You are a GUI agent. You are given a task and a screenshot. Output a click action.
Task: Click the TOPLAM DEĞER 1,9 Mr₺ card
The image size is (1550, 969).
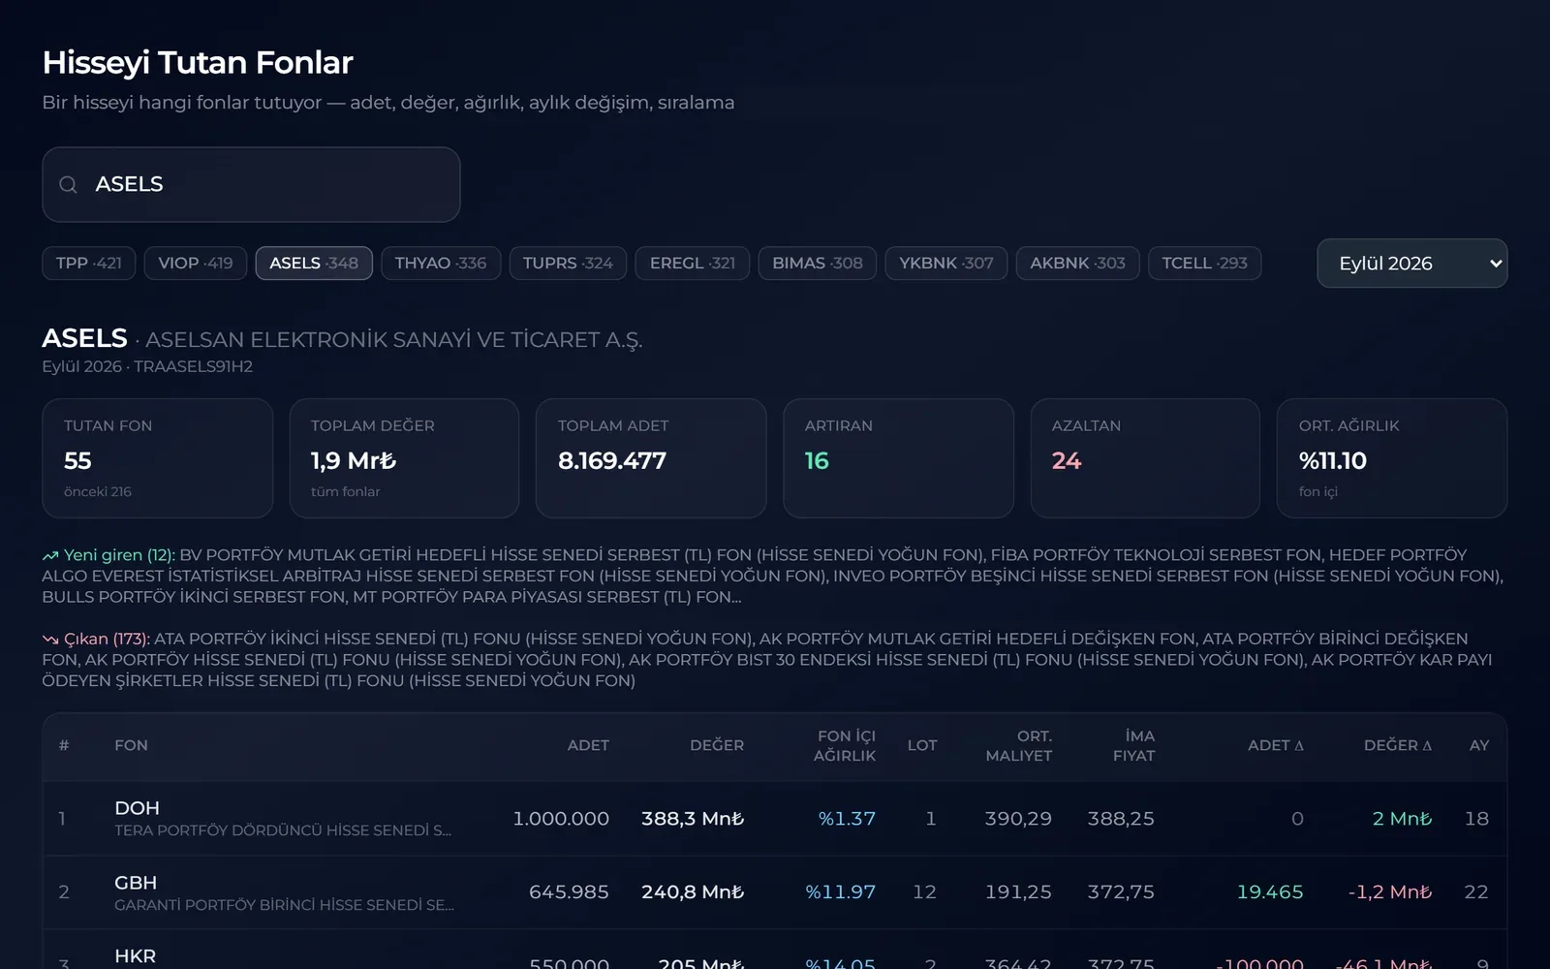click(x=404, y=458)
